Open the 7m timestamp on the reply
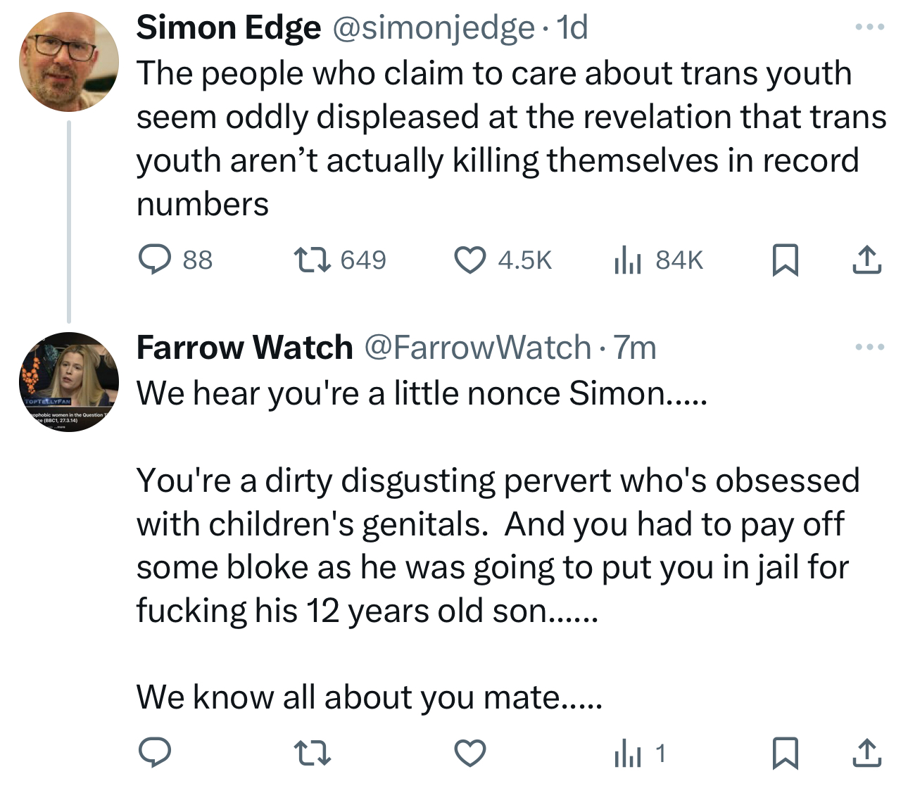 [635, 347]
